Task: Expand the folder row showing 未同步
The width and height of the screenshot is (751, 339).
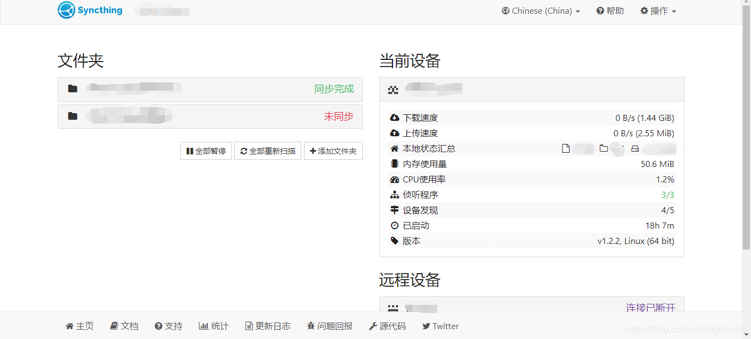Action: tap(210, 116)
